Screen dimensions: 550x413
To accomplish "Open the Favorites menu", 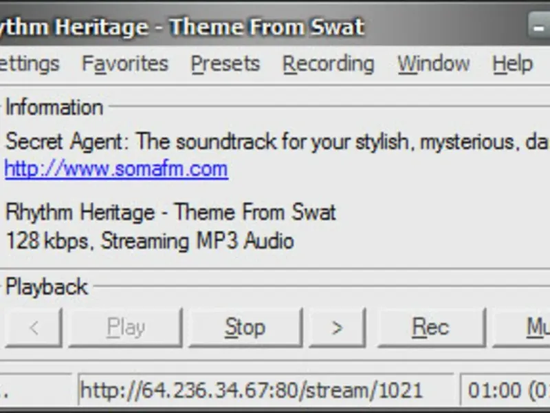I will pyautogui.click(x=125, y=64).
